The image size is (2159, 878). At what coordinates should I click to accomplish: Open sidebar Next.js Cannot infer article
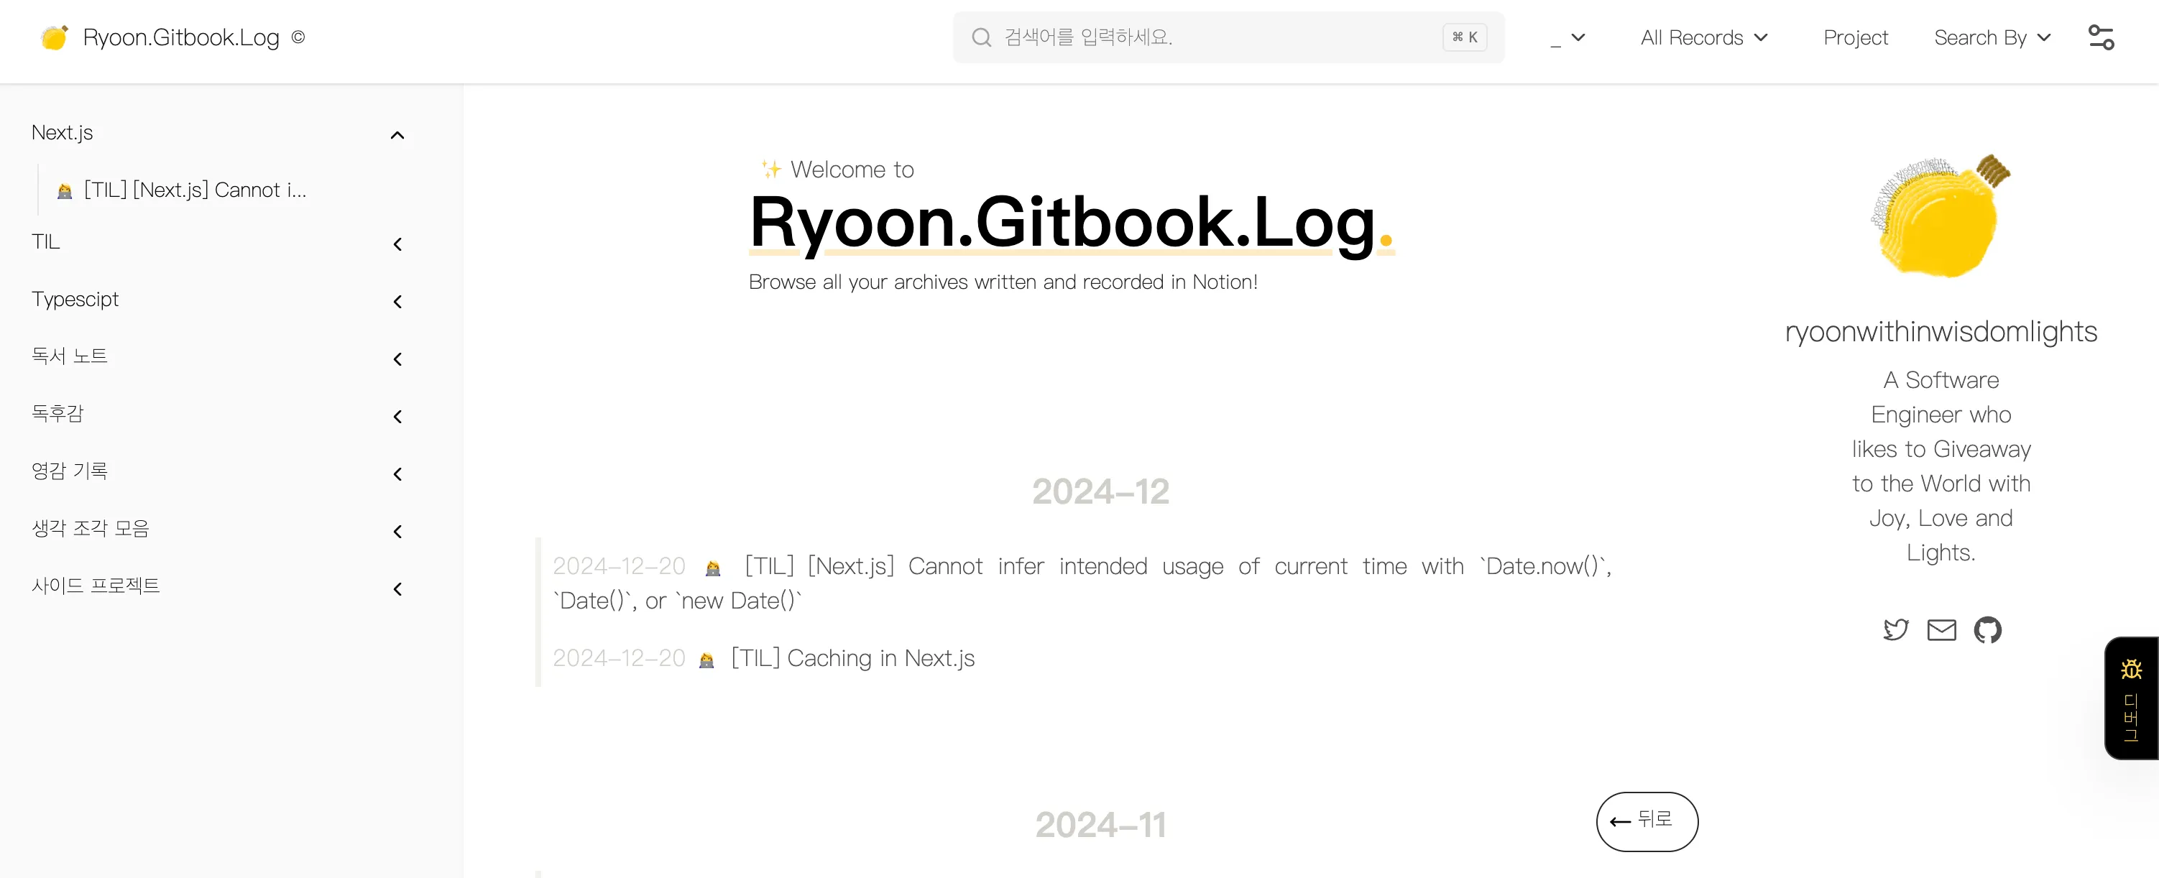click(195, 190)
